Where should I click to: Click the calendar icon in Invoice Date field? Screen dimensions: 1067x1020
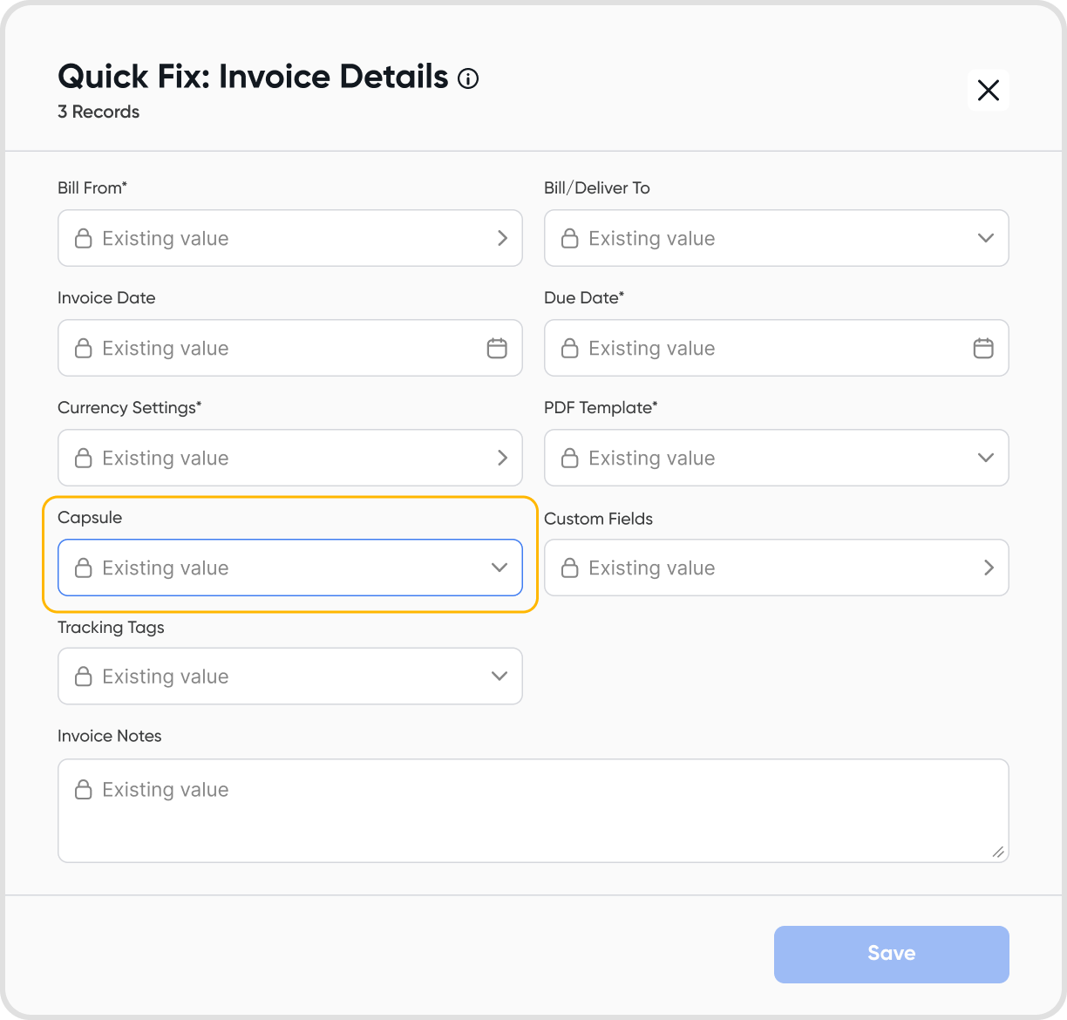pos(497,348)
